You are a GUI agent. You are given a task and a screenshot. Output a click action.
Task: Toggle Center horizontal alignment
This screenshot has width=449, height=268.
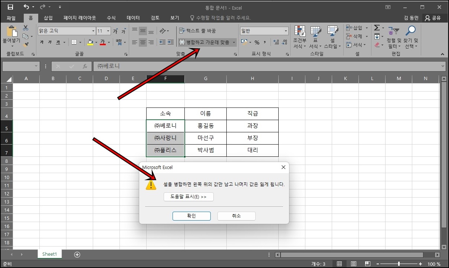pyautogui.click(x=143, y=42)
